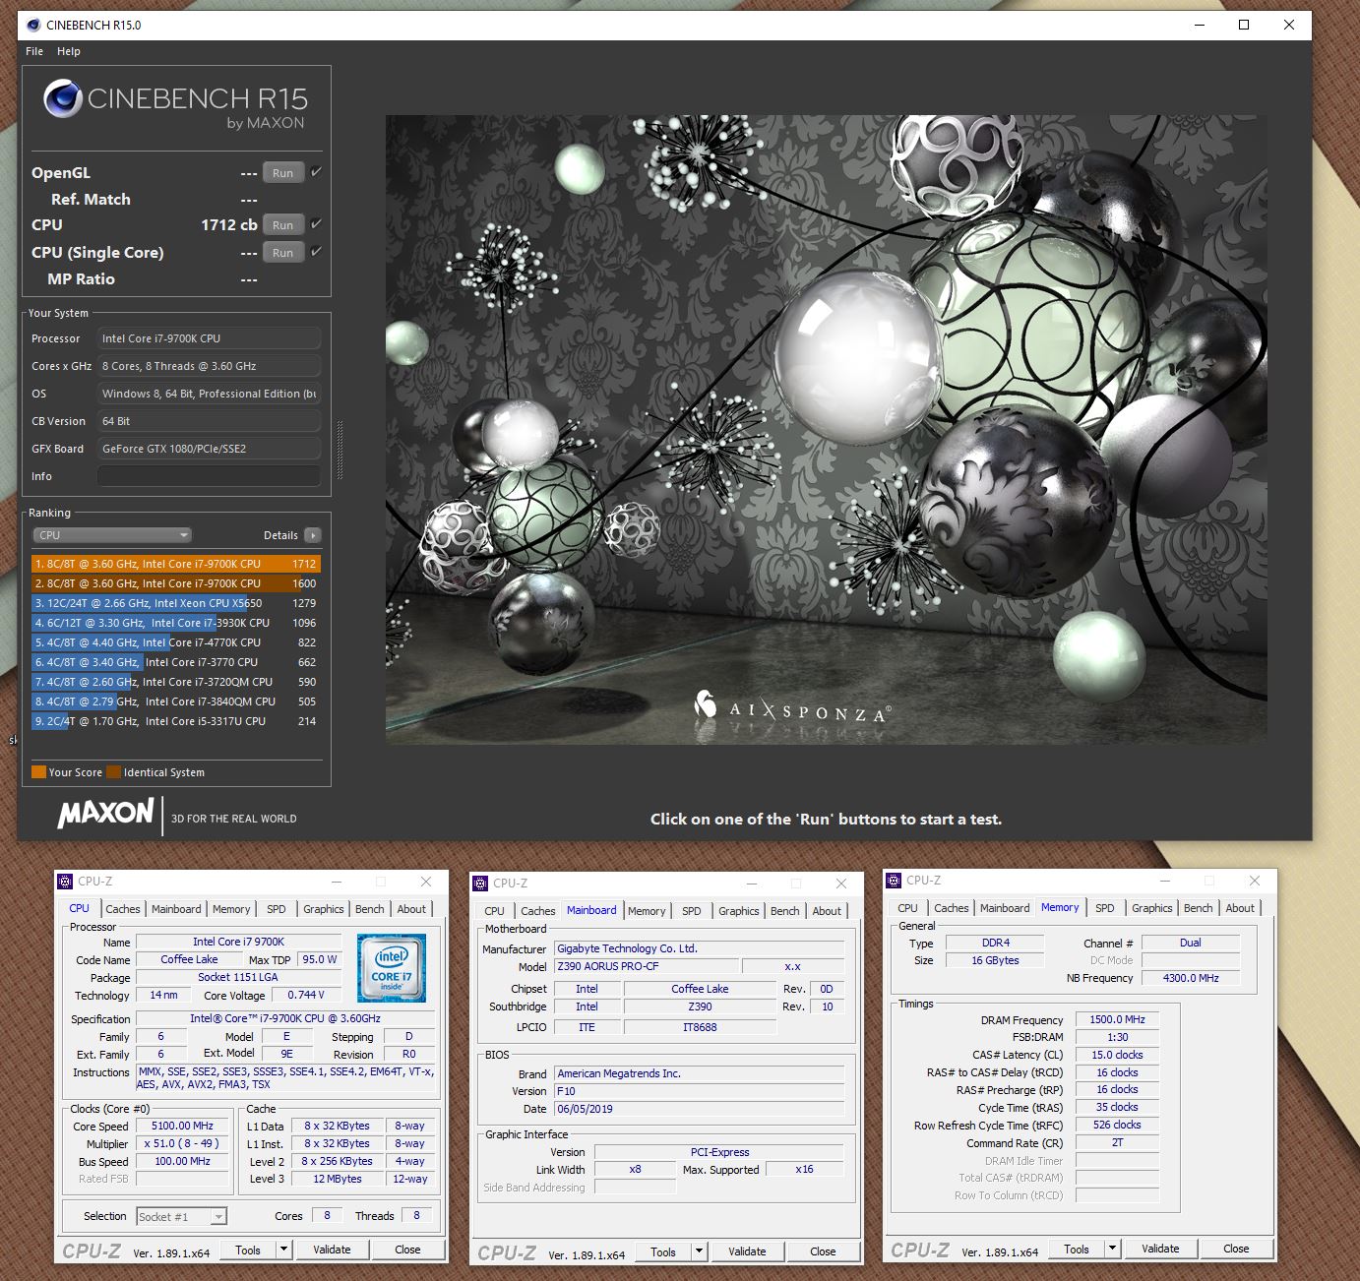Select Core i7-4770K ranking row
The image size is (1360, 1281).
pyautogui.click(x=176, y=642)
